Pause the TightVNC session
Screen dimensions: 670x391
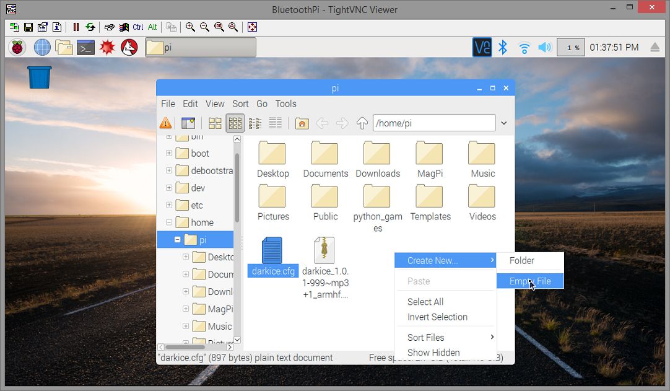pos(76,27)
